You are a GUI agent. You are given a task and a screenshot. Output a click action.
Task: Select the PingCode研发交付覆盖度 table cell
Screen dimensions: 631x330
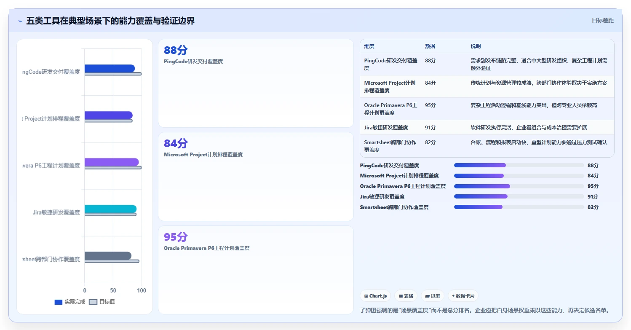391,64
